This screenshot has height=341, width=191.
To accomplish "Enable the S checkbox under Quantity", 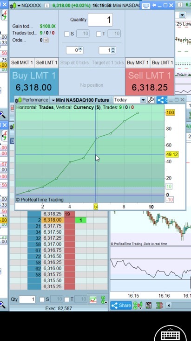I will (x=67, y=34).
